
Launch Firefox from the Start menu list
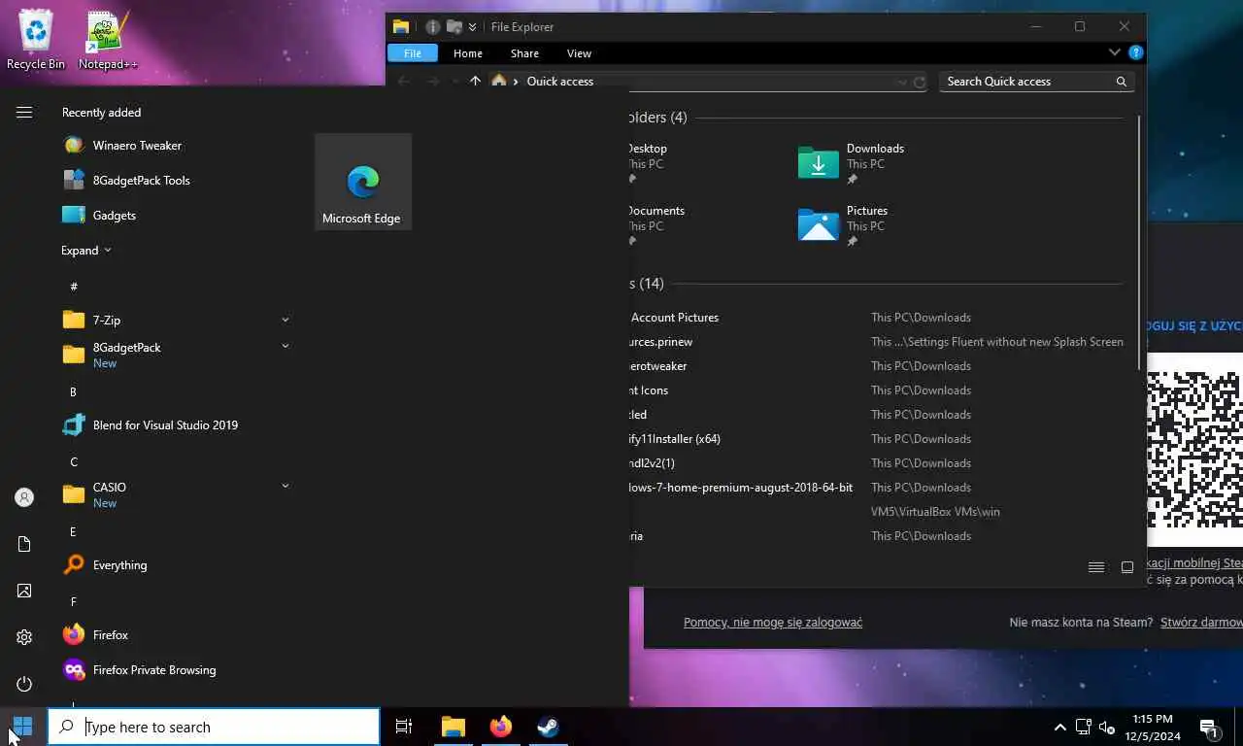point(95,635)
